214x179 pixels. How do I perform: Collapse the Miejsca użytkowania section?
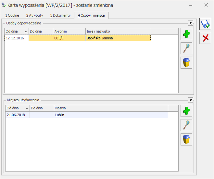tap(191, 100)
